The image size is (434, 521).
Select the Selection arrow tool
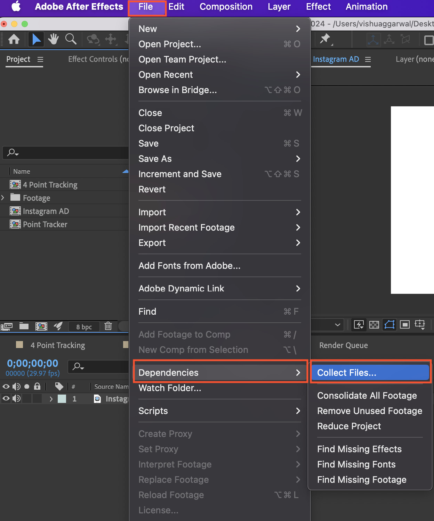click(x=36, y=39)
